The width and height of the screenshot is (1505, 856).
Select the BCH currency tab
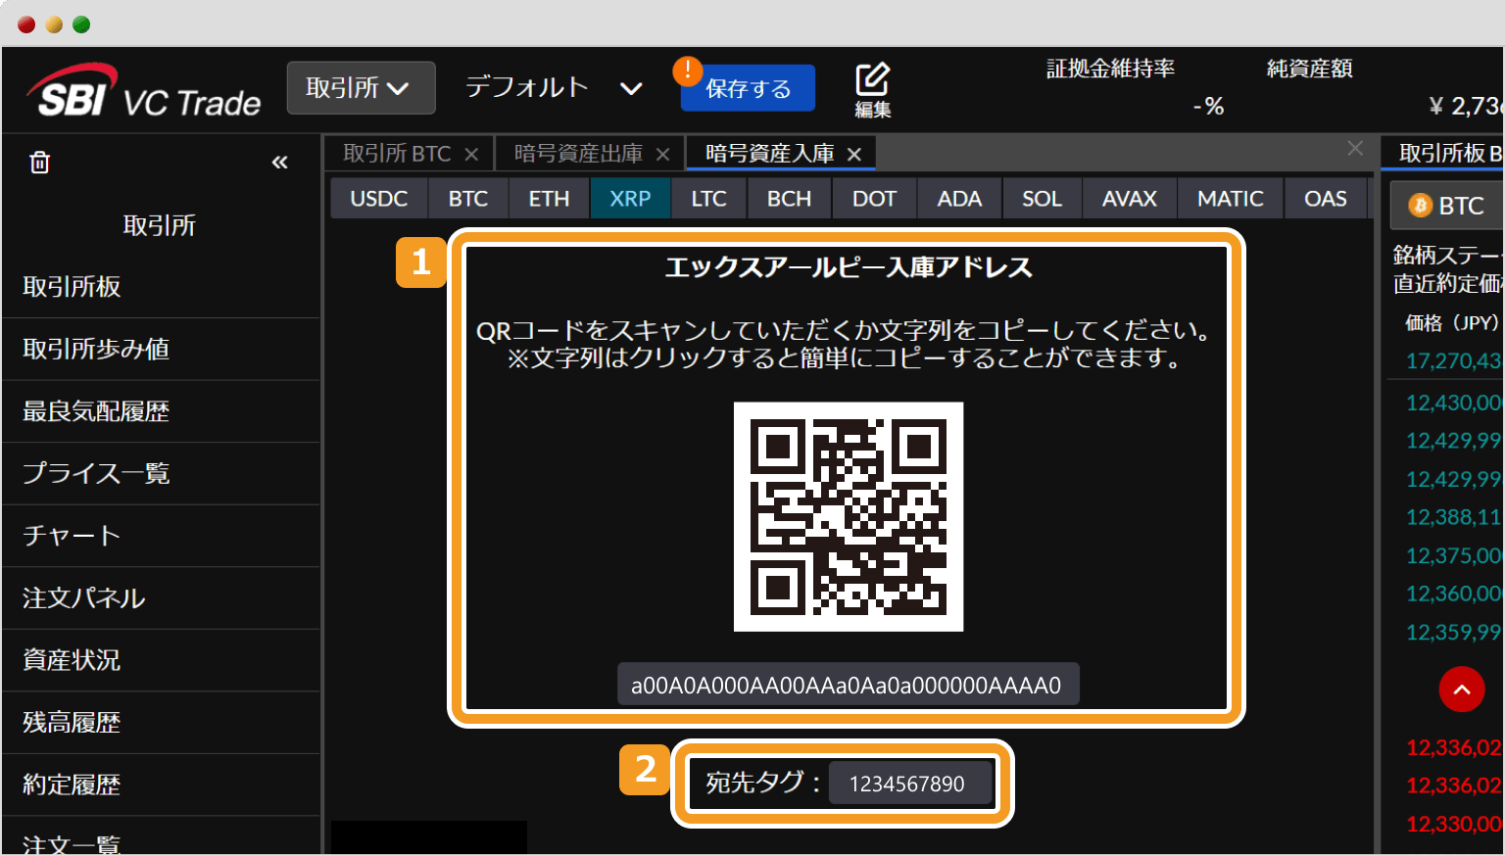(789, 199)
